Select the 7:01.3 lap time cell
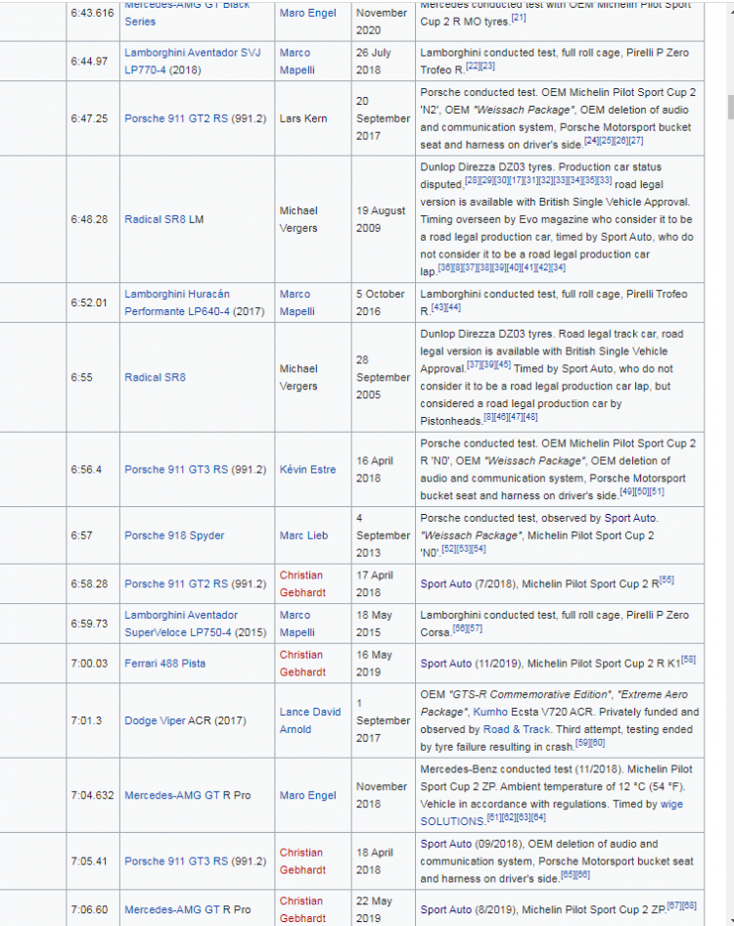 pos(93,720)
